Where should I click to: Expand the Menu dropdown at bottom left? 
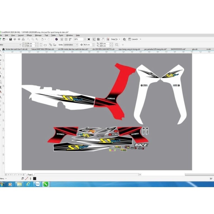click(x=6, y=178)
